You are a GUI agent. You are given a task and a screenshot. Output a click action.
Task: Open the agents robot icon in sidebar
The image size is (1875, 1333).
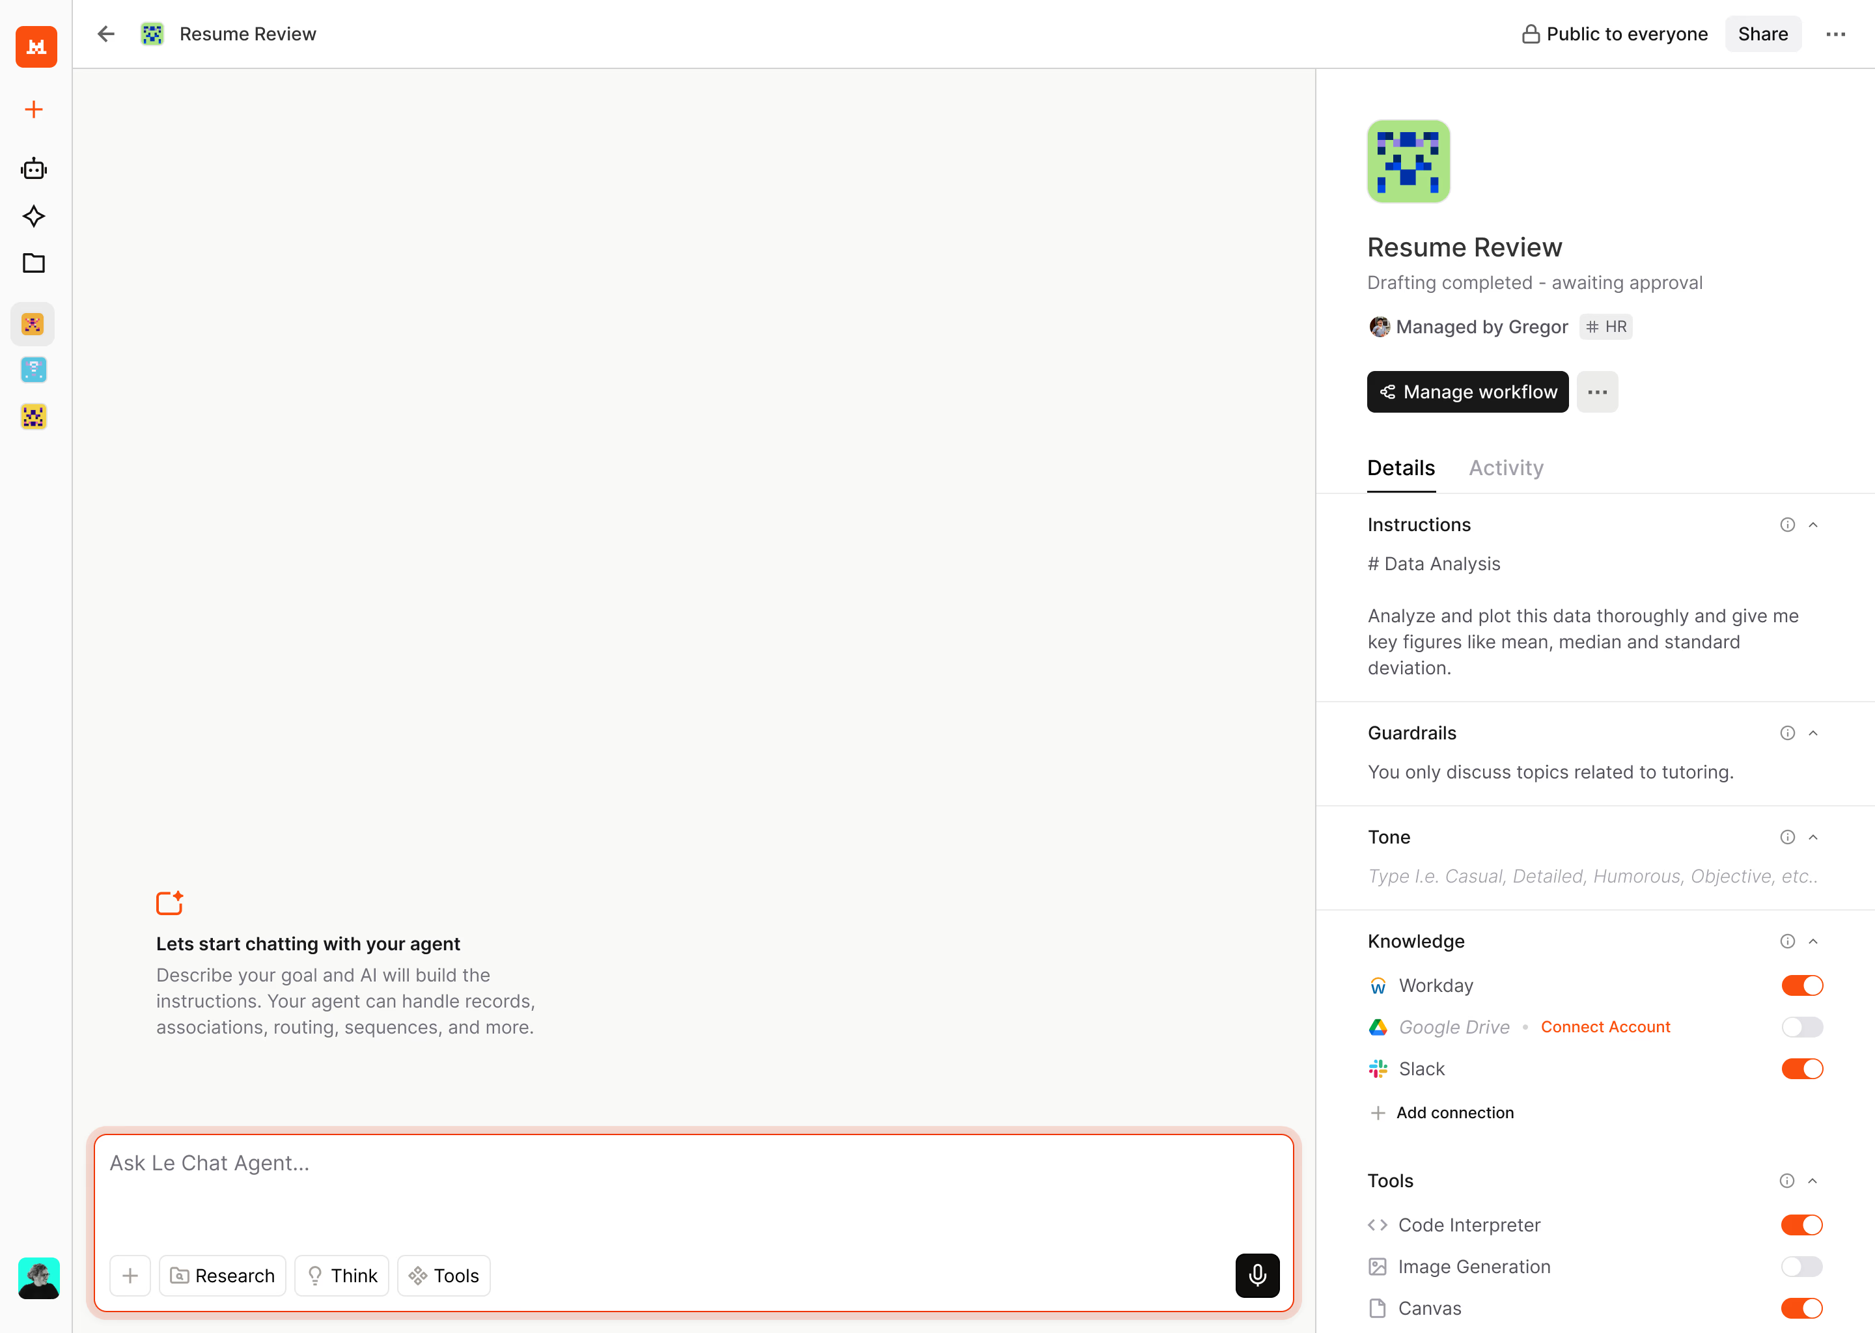tap(34, 169)
